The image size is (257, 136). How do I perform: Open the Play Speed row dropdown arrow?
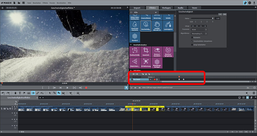151,80
